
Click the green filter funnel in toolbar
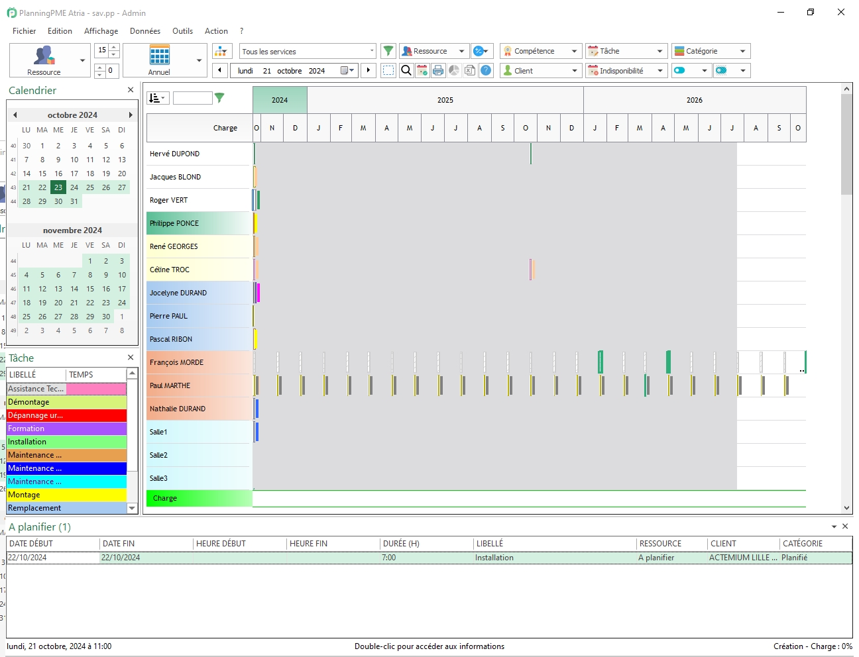click(388, 51)
